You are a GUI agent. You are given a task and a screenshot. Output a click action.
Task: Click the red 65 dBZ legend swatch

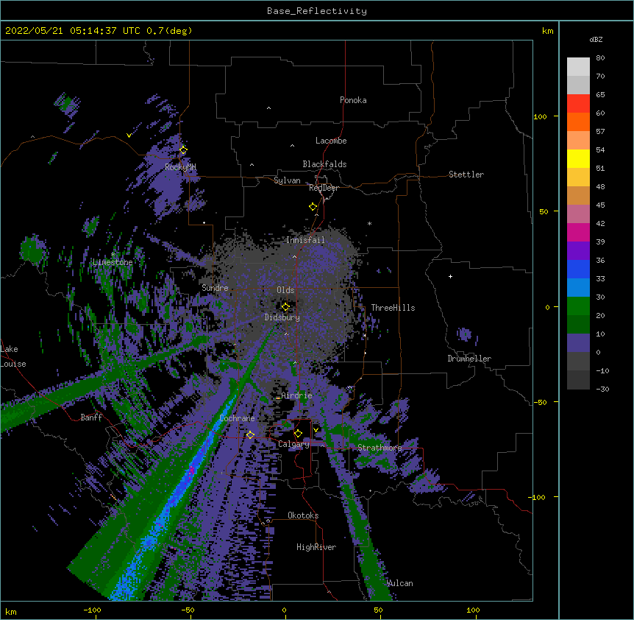coord(578,104)
